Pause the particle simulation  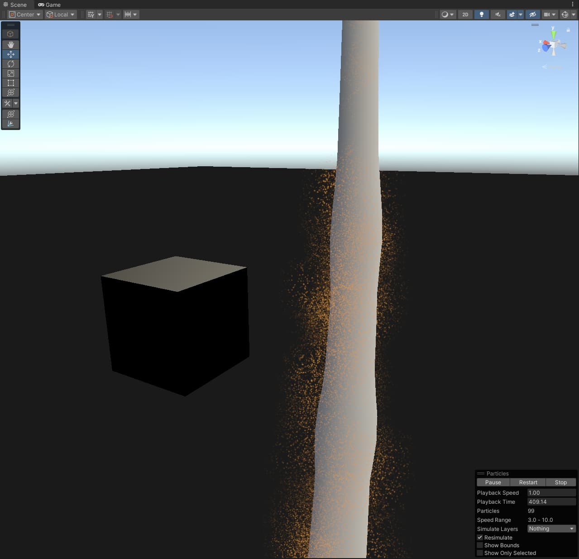click(x=493, y=482)
